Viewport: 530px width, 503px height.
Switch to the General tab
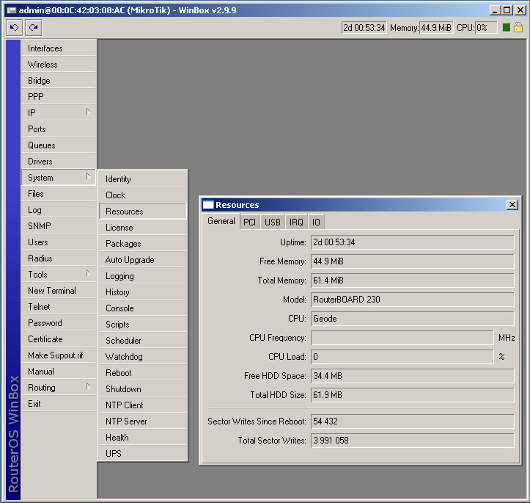pos(221,221)
